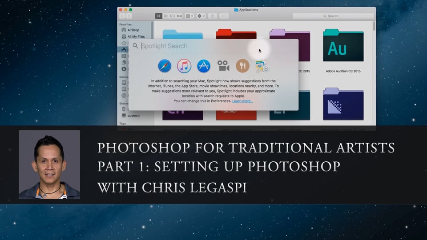Click the Tags sidebar heading
This screenshot has width=427, height=240.
click(123, 123)
